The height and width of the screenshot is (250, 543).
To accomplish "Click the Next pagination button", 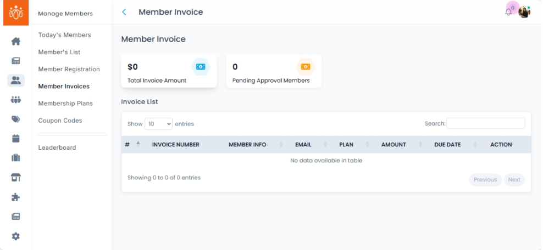I will point(514,180).
